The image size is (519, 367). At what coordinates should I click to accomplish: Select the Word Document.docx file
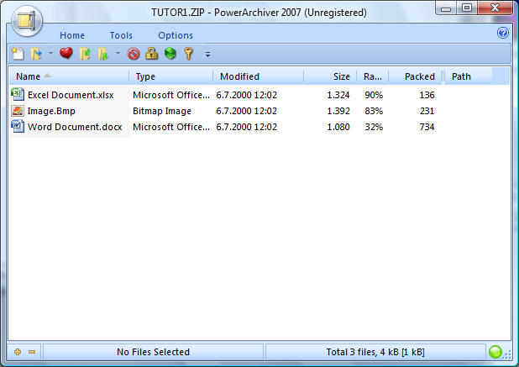(x=75, y=127)
